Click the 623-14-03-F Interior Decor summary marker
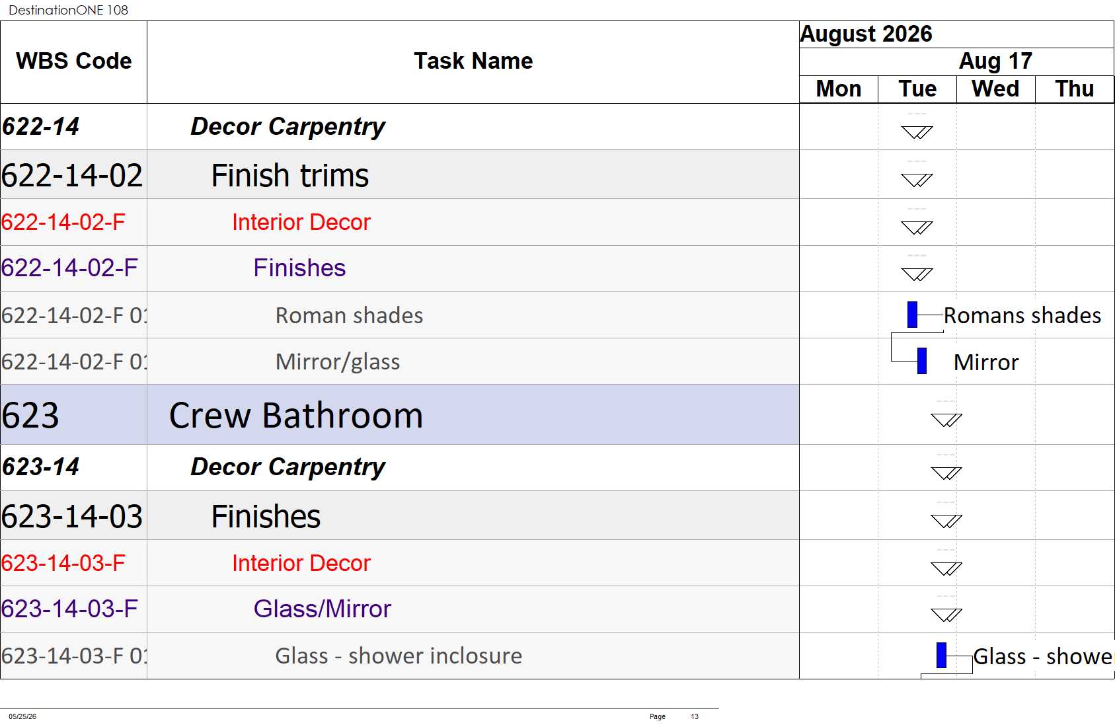1115x725 pixels. tap(946, 568)
